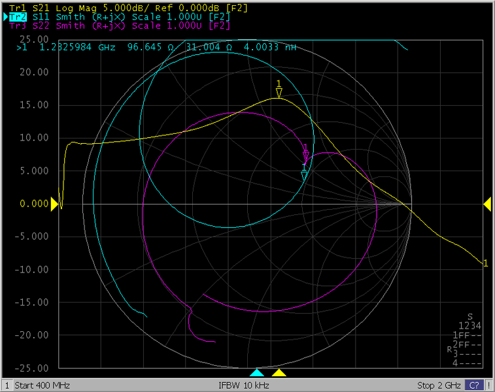Click the cyan marker indicator on bottom axis
This screenshot has height=392, width=495.
coord(257,373)
